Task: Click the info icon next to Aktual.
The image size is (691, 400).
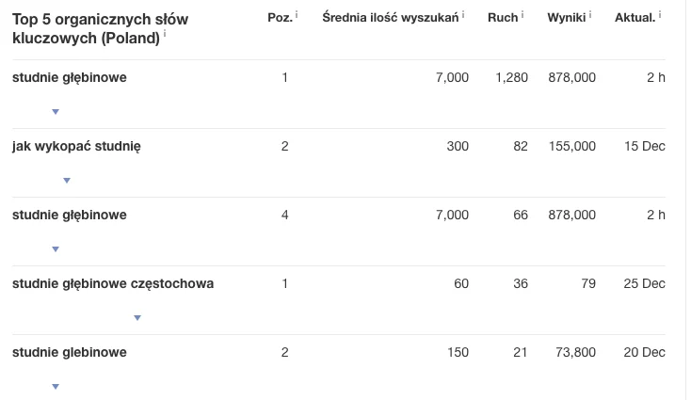Action: (660, 15)
